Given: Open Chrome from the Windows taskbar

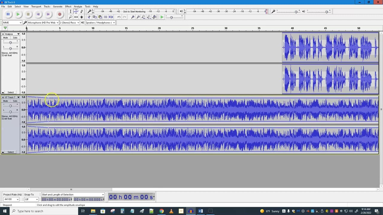Looking at the screenshot, I should point(161,211).
